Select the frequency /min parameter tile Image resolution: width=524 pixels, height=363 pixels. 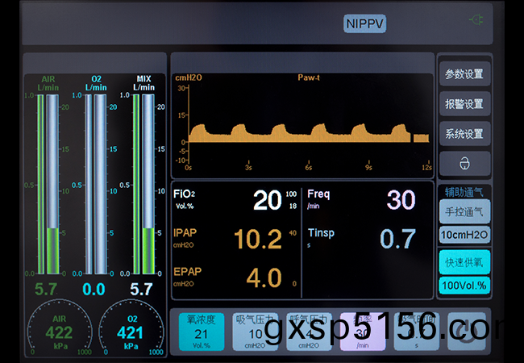[363, 332]
